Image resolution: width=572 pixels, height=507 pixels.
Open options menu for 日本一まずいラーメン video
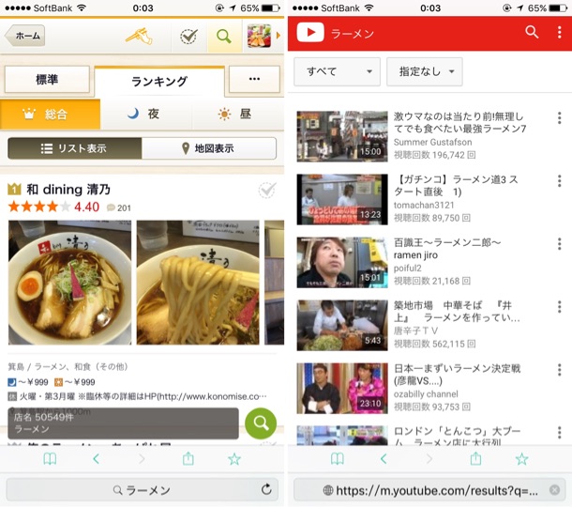click(x=559, y=370)
